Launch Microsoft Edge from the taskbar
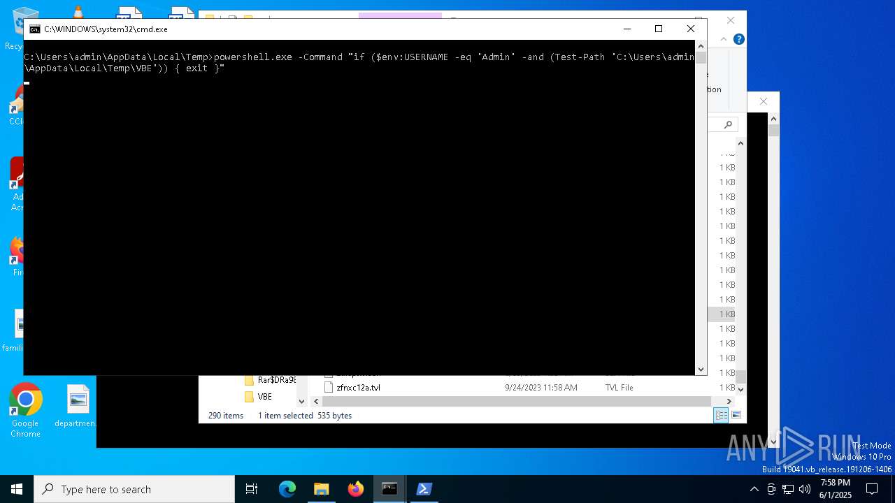This screenshot has height=503, width=895. point(287,489)
